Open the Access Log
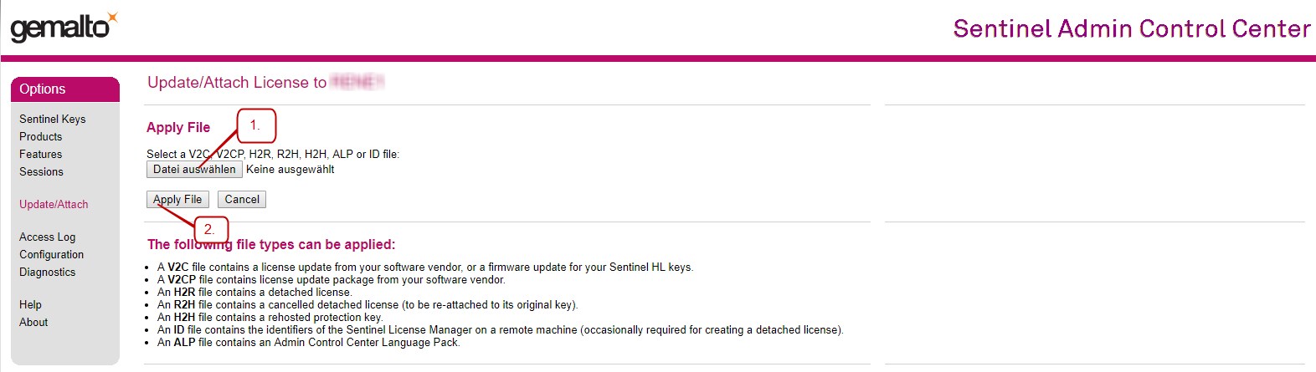 pos(48,237)
